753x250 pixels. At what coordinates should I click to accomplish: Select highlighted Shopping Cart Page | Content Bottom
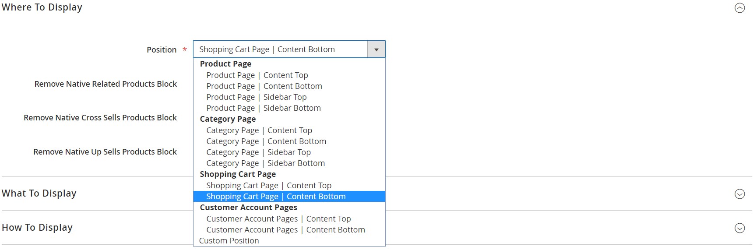(289, 197)
